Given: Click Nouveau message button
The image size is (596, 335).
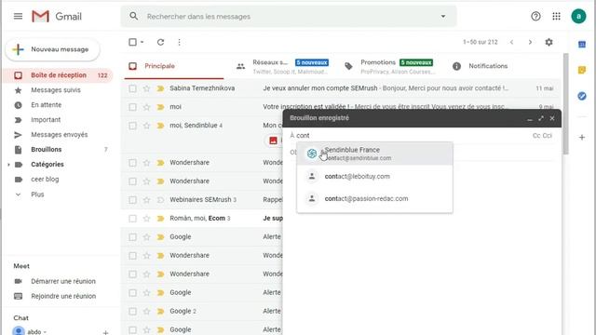Looking at the screenshot, I should (52, 49).
